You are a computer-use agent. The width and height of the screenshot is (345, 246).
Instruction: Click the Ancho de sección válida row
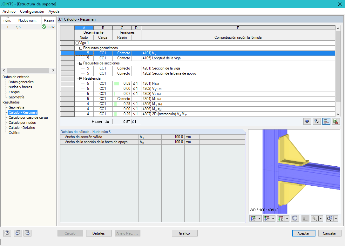(153, 137)
